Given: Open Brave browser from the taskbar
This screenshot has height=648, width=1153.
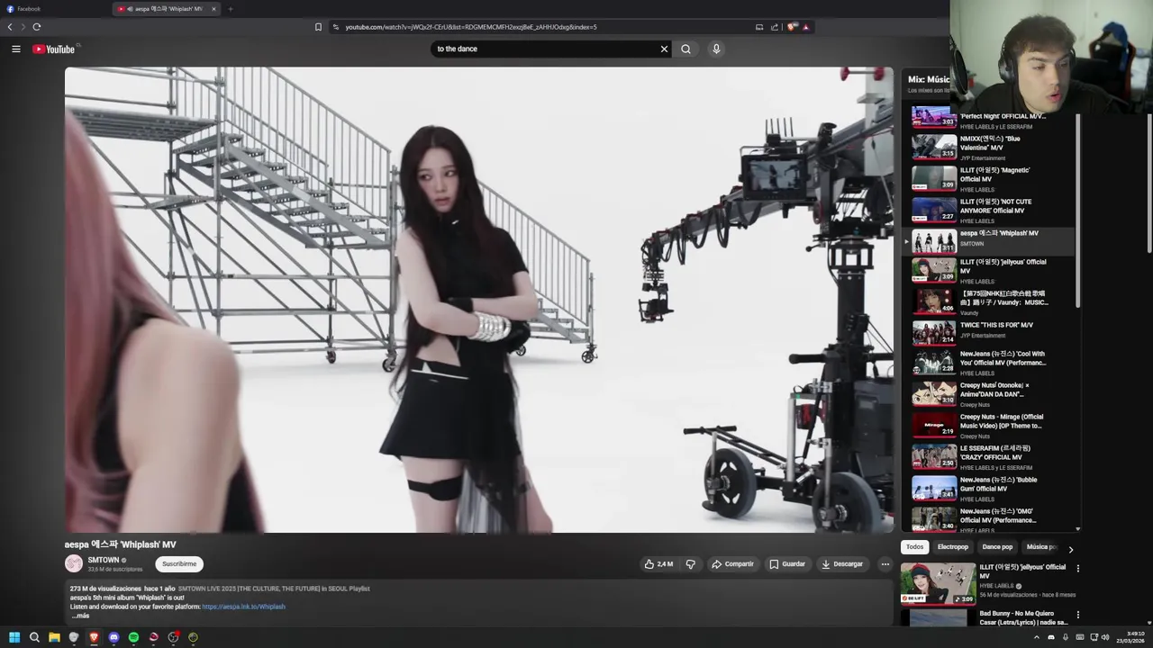Looking at the screenshot, I should tap(94, 637).
